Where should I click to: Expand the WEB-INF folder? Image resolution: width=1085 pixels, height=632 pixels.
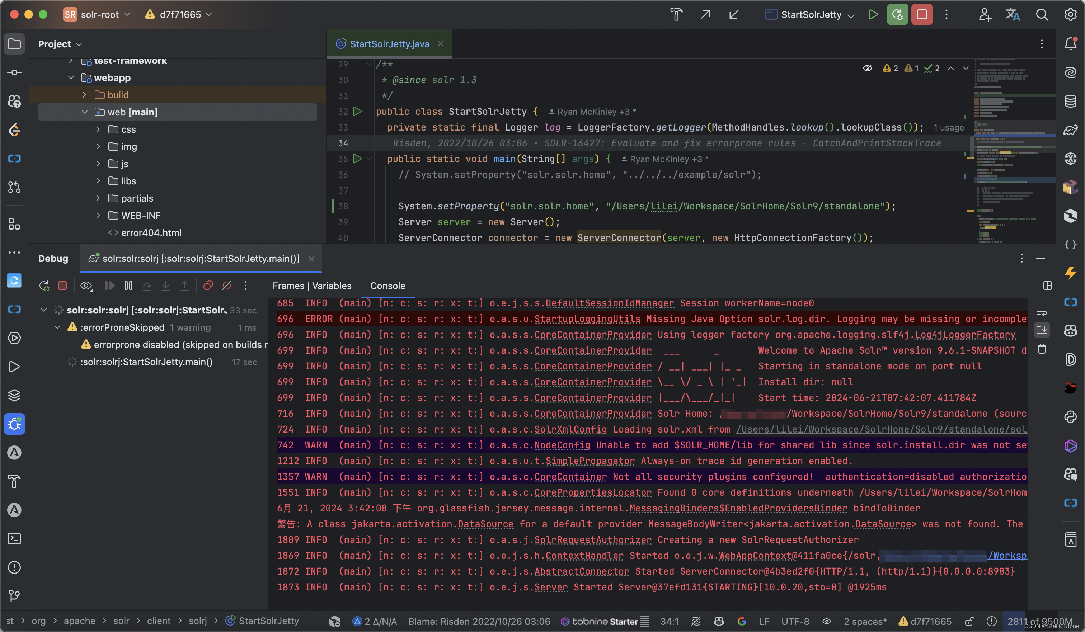tap(98, 215)
